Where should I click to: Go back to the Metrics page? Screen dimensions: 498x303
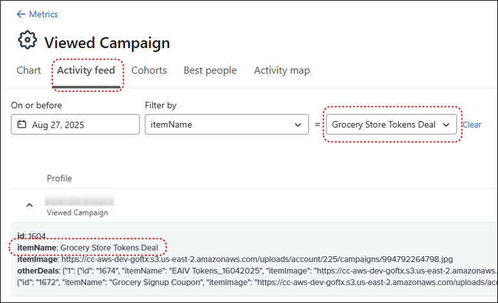tap(43, 14)
